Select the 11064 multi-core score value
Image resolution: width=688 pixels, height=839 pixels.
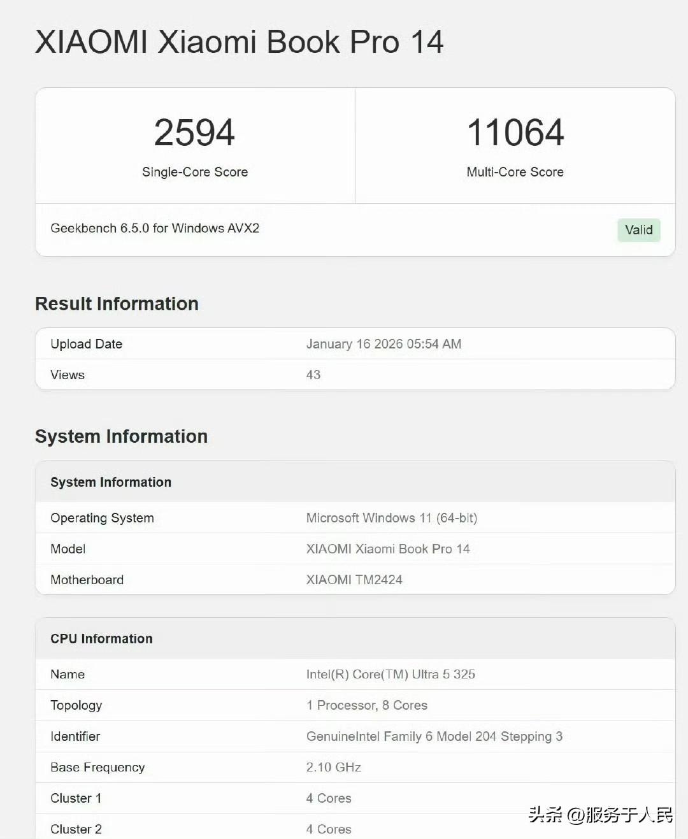pyautogui.click(x=515, y=133)
